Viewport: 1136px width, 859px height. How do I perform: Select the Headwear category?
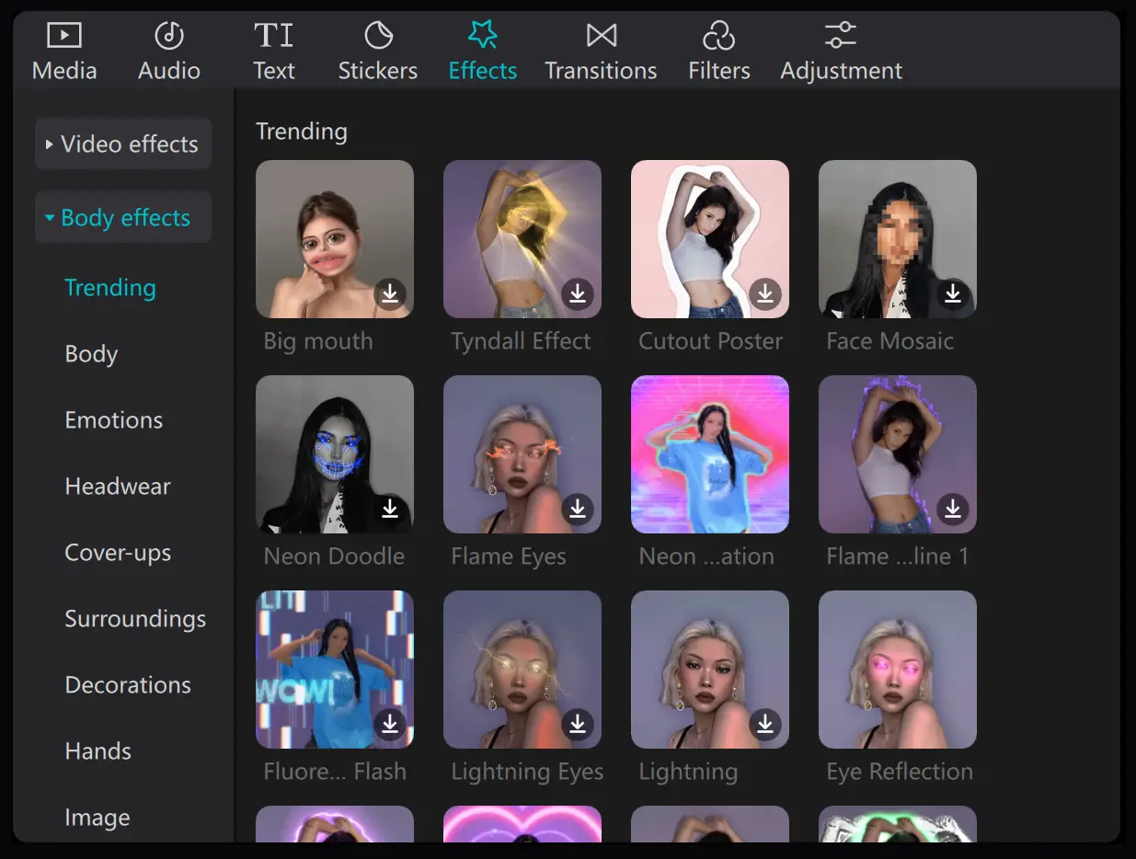pyautogui.click(x=118, y=487)
